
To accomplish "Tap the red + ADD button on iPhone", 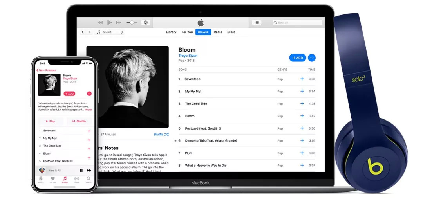I will click(69, 94).
